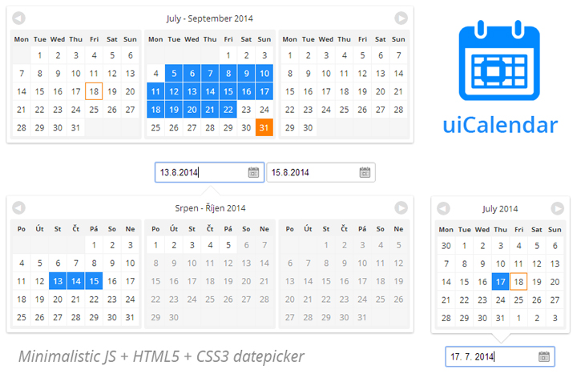Select greyed day 30 in Září calendar

[174, 317]
